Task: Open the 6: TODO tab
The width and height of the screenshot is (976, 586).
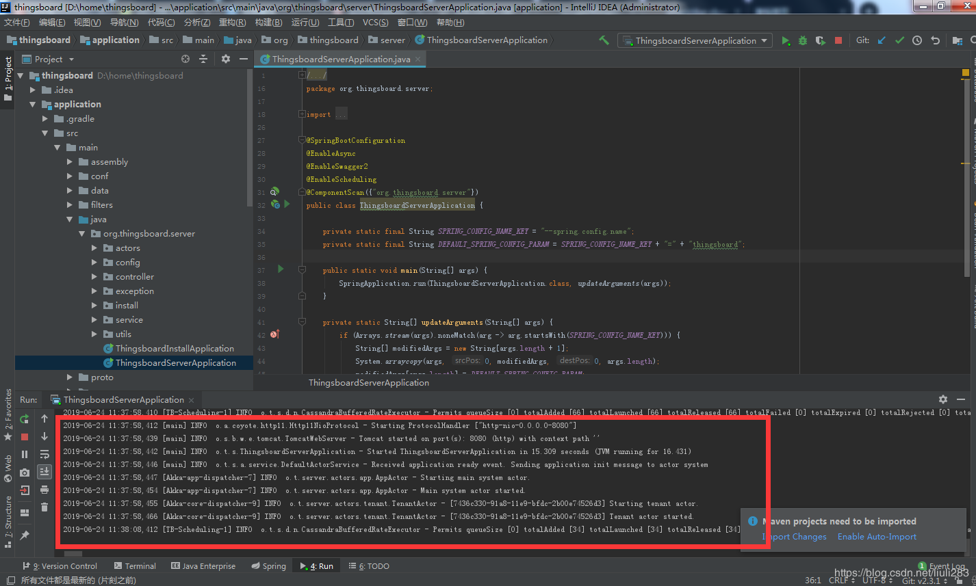Action: coord(369,566)
